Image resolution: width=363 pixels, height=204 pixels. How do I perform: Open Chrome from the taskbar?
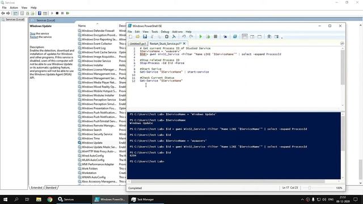pyautogui.click(x=50, y=199)
